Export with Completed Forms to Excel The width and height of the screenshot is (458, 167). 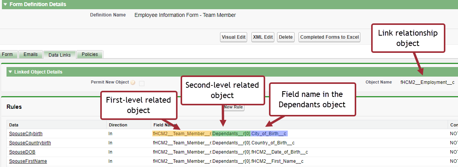[329, 37]
